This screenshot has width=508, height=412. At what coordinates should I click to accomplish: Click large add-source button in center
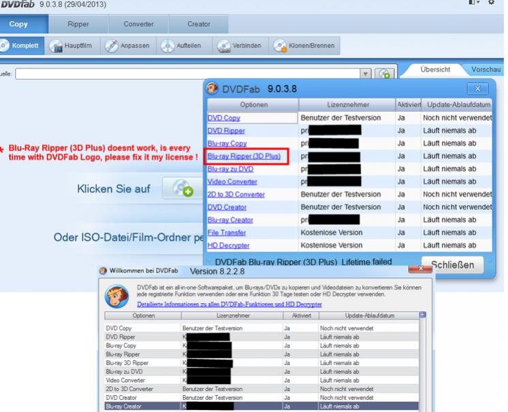pyautogui.click(x=182, y=188)
